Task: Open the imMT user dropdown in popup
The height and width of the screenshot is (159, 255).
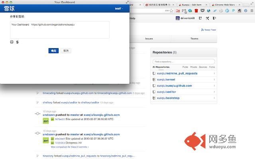Action: 119,9
